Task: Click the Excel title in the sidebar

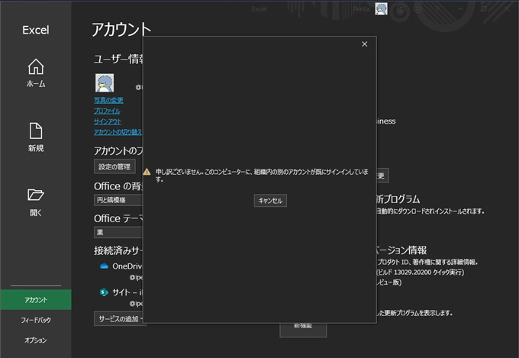Action: (36, 30)
